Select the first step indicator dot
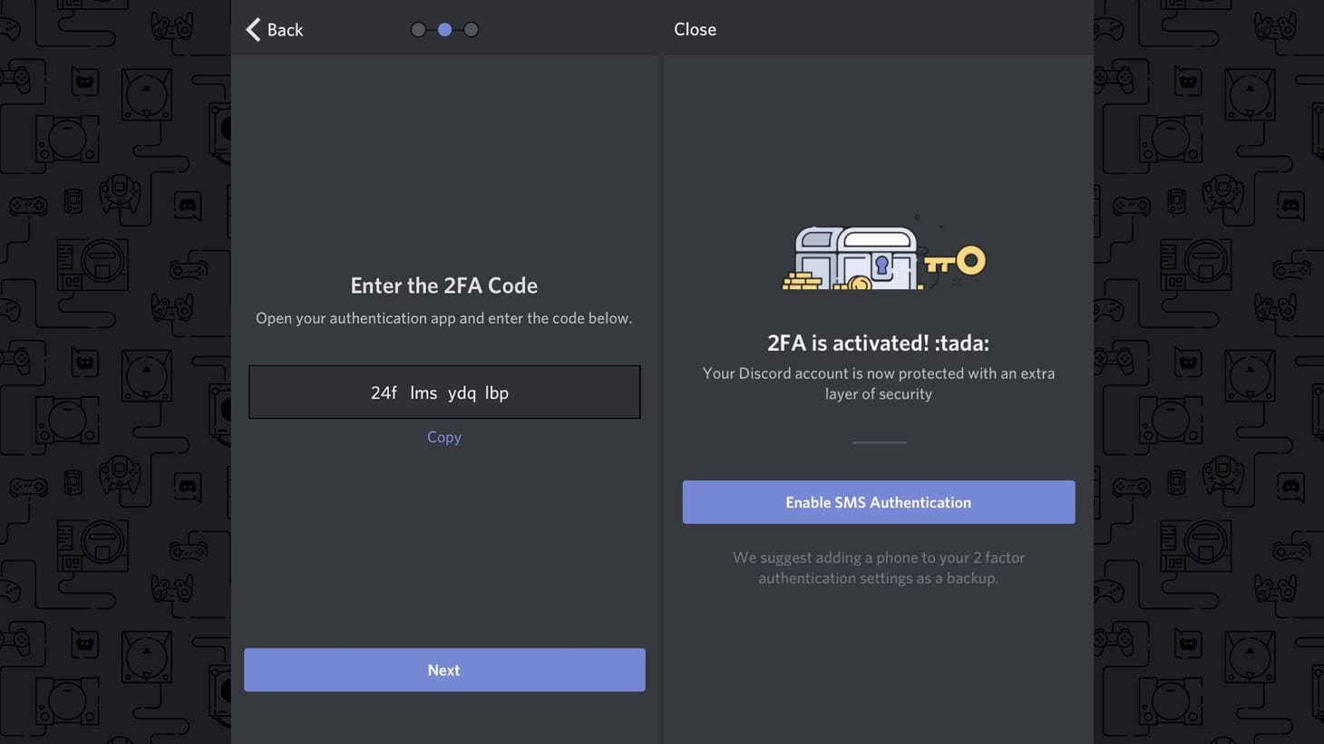 pos(417,28)
